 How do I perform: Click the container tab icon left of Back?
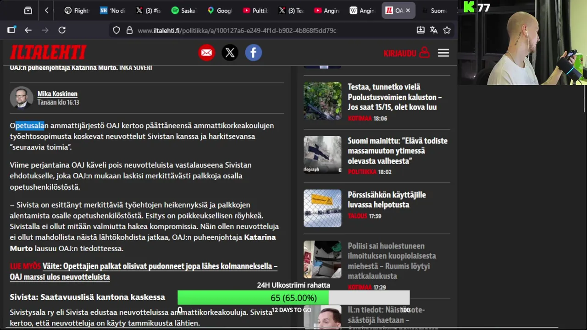(11, 30)
